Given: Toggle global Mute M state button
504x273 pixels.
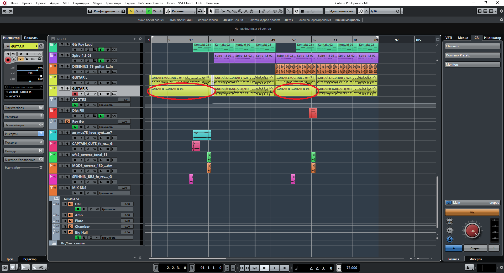Looking at the screenshot, I should [x=131, y=11].
